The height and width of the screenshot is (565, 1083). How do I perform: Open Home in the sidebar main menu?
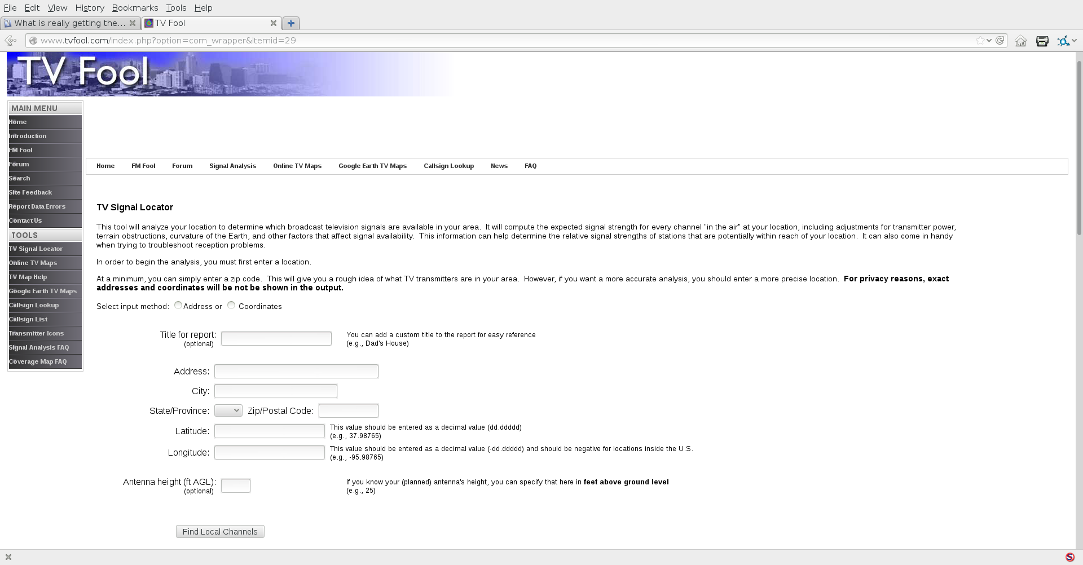click(x=45, y=122)
